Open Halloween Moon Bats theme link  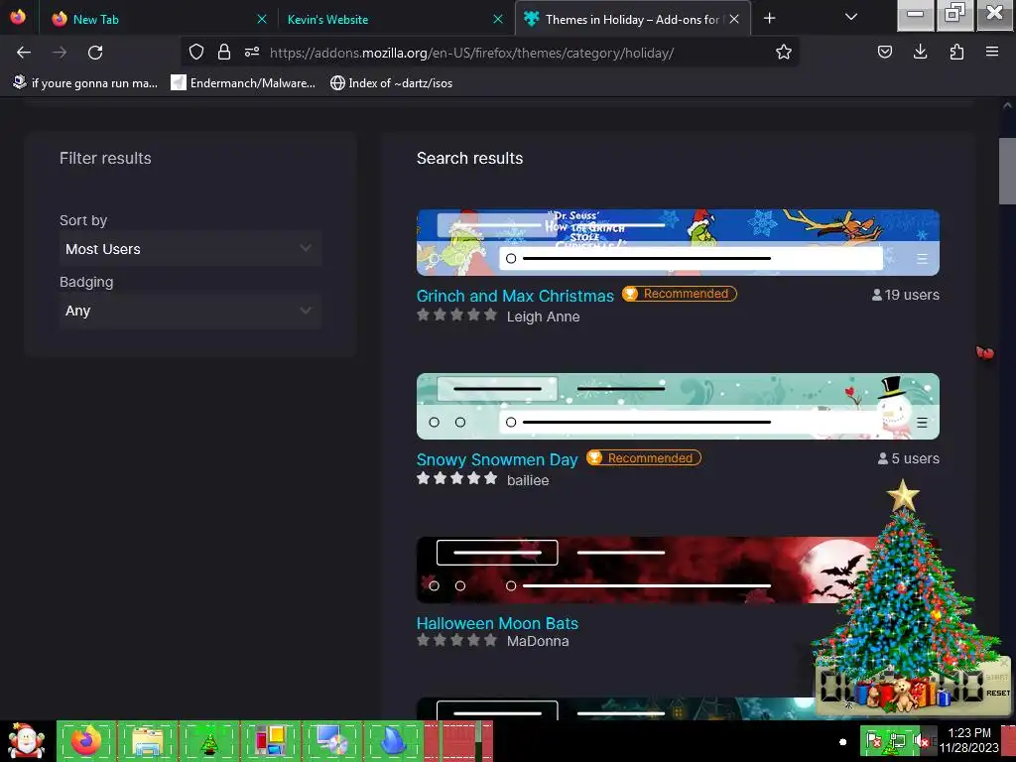click(497, 623)
